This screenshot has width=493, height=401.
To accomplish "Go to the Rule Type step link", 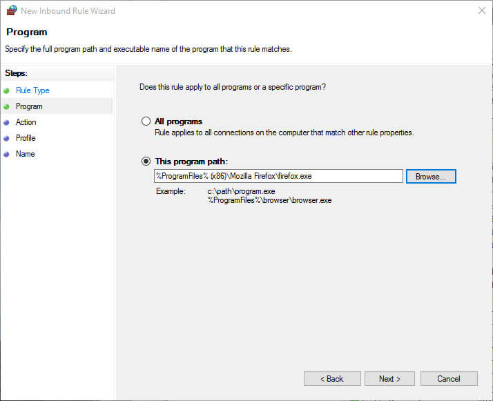I will [32, 90].
